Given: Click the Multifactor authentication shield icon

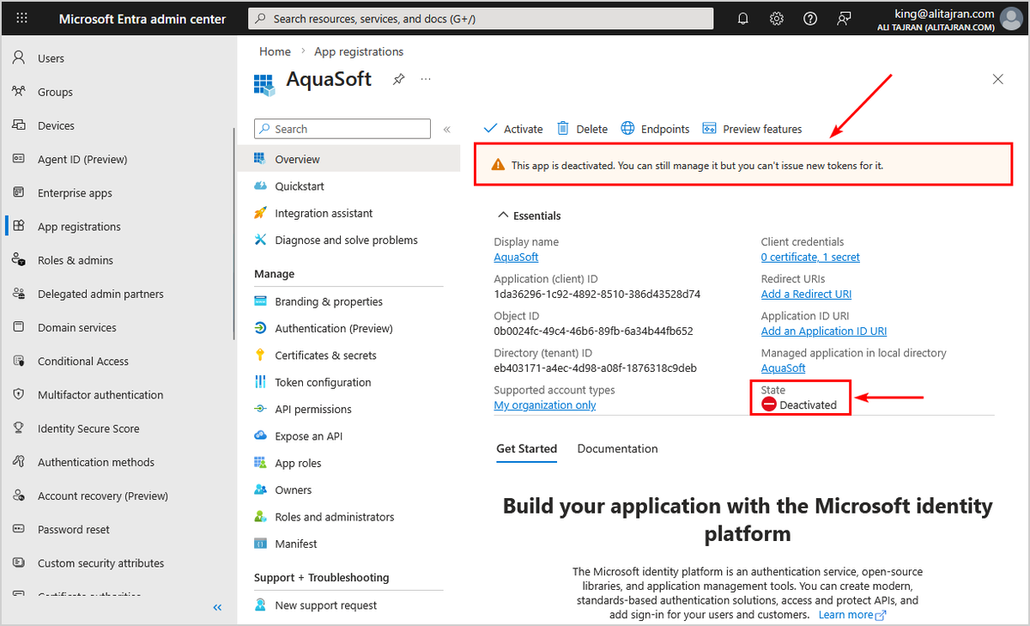Looking at the screenshot, I should 19,395.
